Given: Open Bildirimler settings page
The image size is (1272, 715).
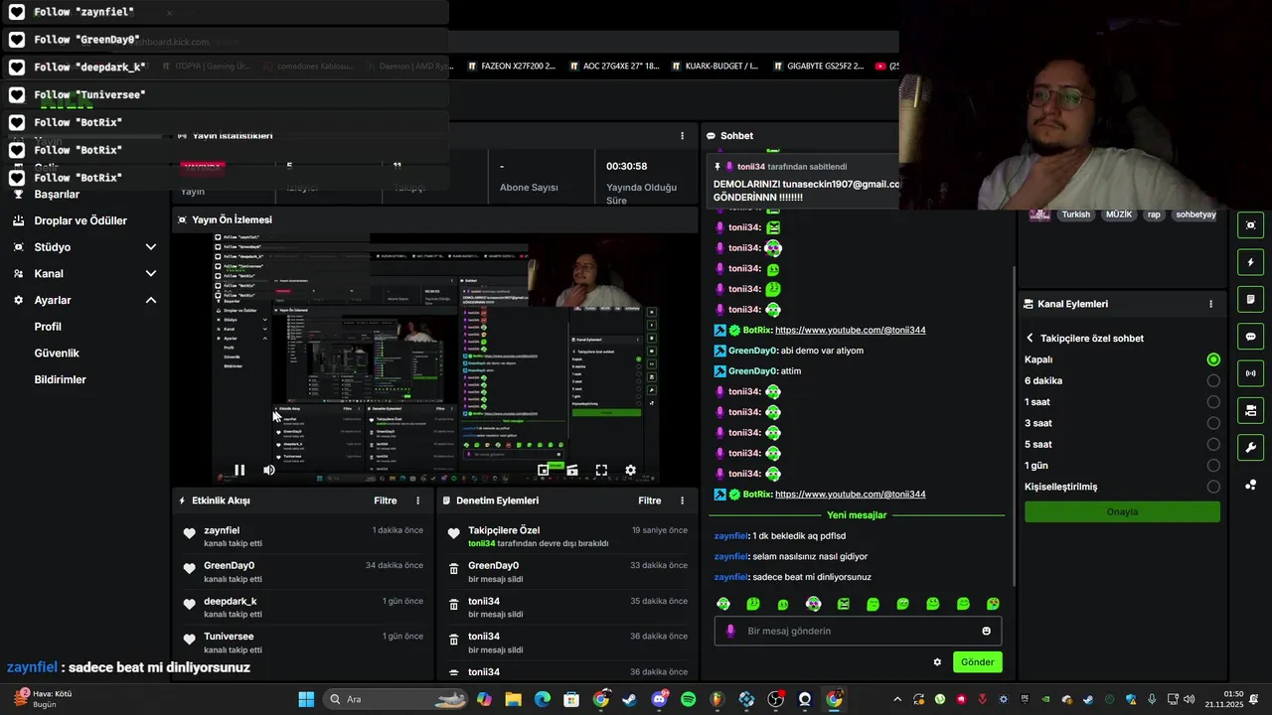Looking at the screenshot, I should (61, 379).
